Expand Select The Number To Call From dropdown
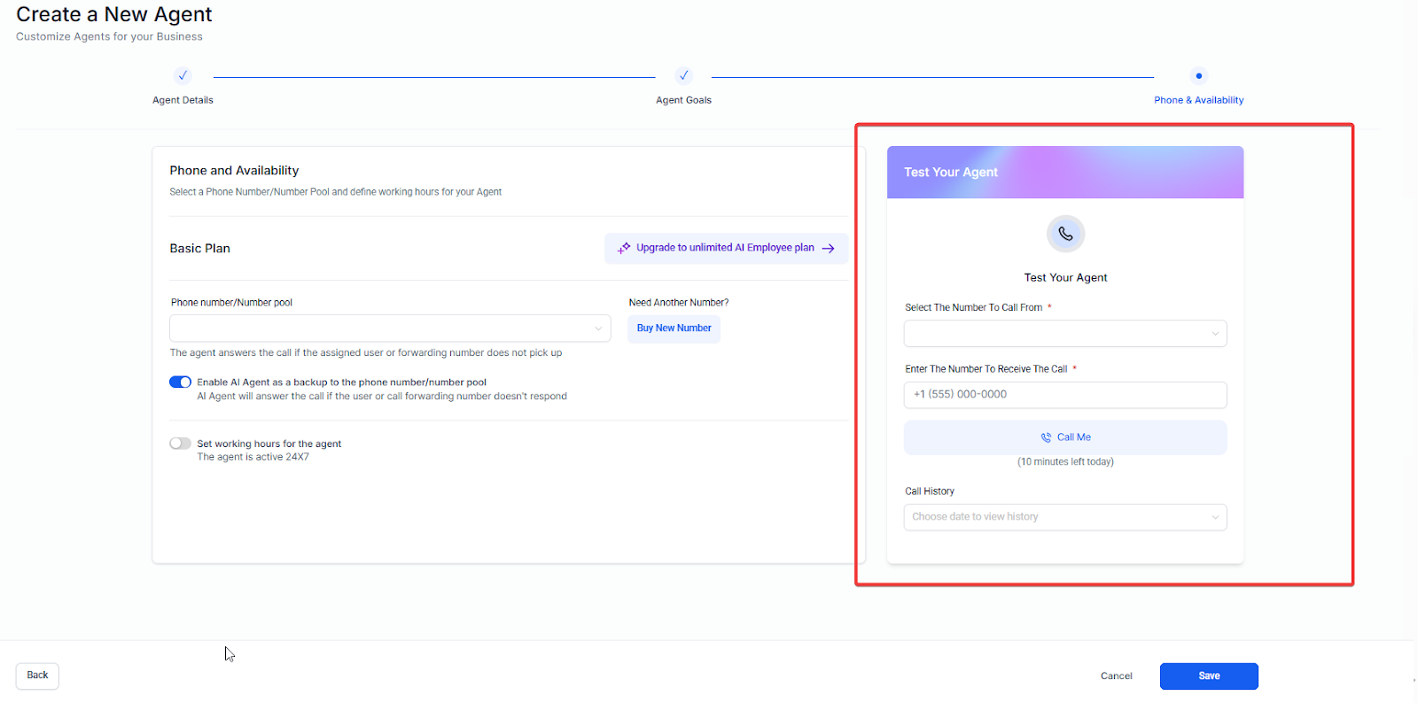The height and width of the screenshot is (703, 1418). coord(1065,334)
